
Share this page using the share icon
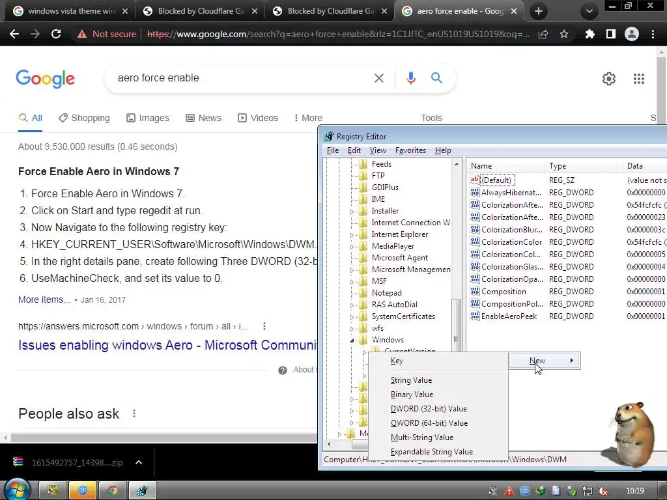(x=543, y=34)
